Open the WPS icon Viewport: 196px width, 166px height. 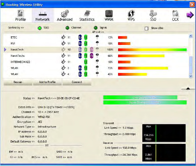click(x=131, y=13)
